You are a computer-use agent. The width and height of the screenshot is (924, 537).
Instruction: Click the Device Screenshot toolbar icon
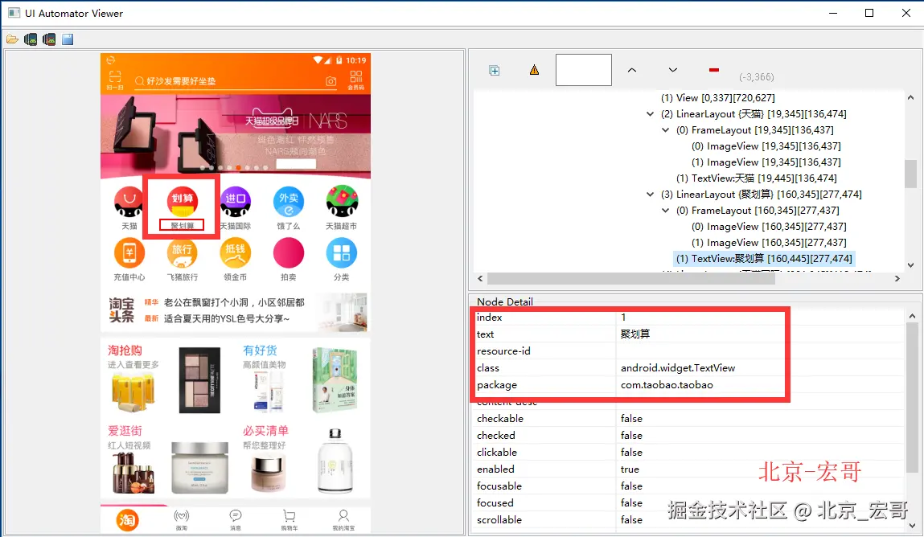coord(31,39)
